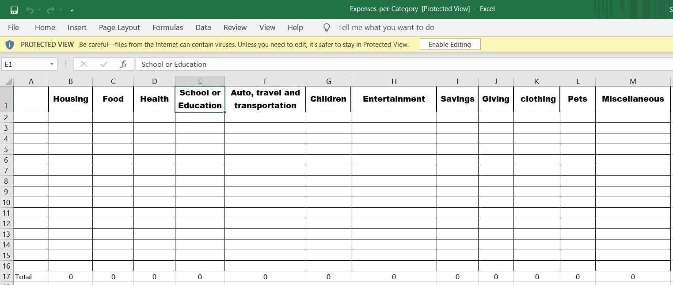
Task: Open the Customize Quick Access Toolbar dropdown
Action: (72, 10)
